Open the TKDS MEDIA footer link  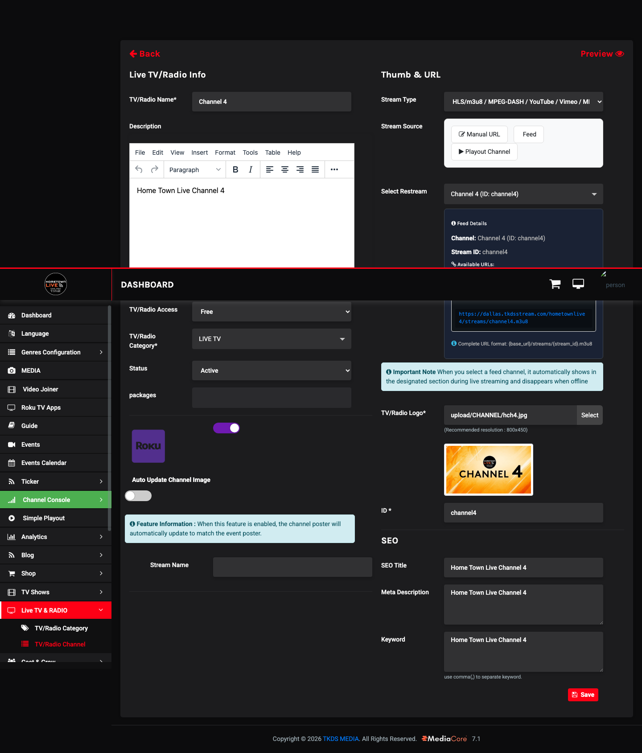341,739
